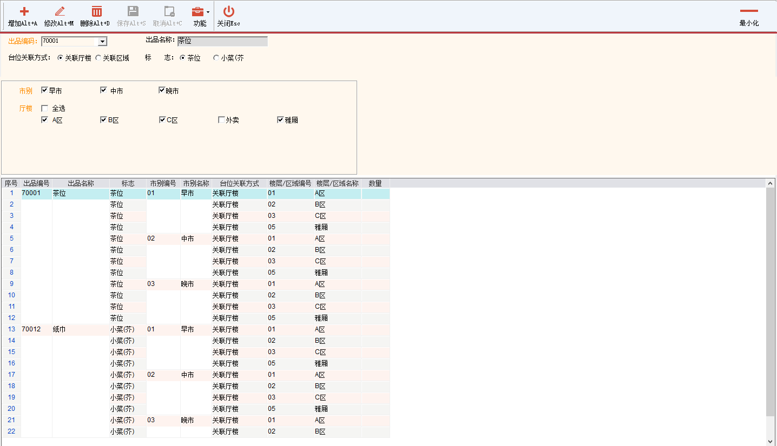Screen dimensions: 777x446
Task: Open the 功能 toolbox icon
Action: pos(198,11)
